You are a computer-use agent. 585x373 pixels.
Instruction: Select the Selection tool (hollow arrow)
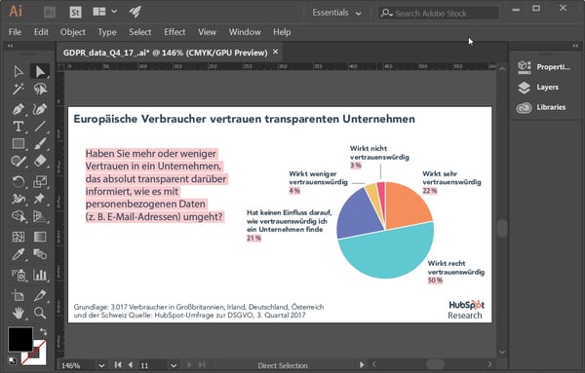point(18,71)
